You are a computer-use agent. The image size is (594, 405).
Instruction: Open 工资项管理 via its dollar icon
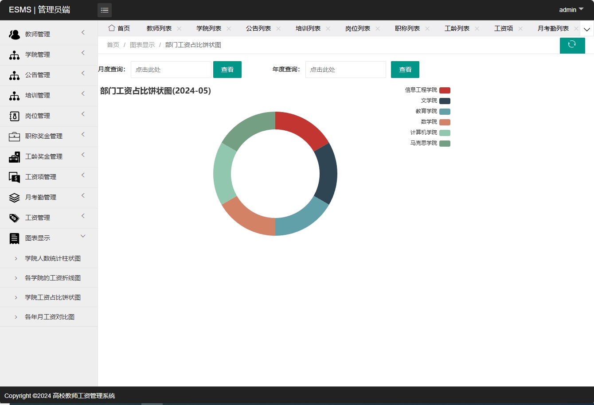pos(14,177)
